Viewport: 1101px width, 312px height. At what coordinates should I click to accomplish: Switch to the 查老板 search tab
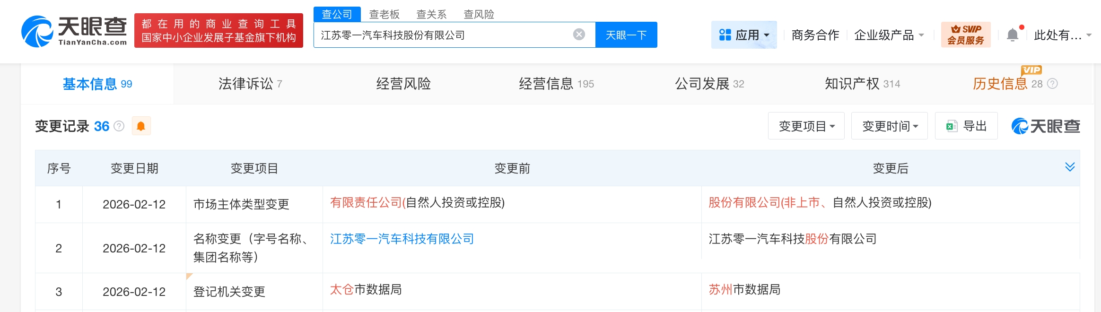tap(384, 14)
